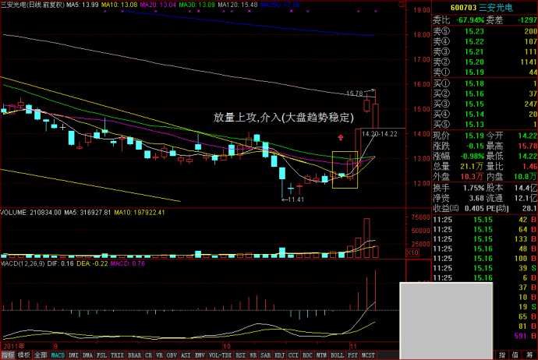Click the small window icon above the price axis
The image size is (538, 360).
click(401, 5)
